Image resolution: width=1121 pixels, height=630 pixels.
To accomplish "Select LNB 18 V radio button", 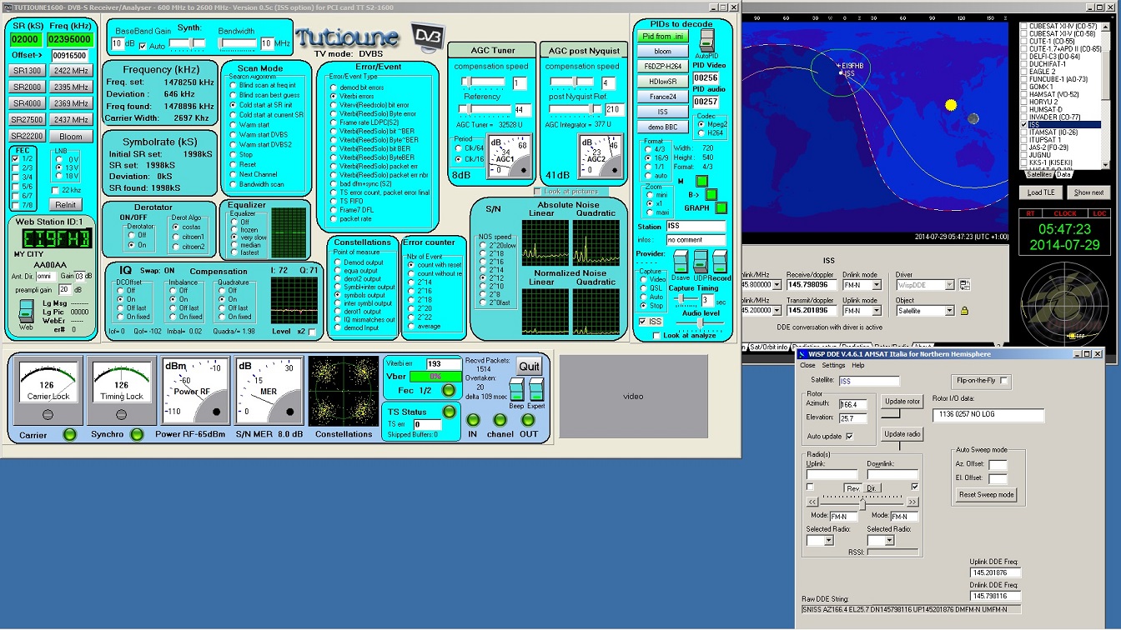I will tap(58, 177).
